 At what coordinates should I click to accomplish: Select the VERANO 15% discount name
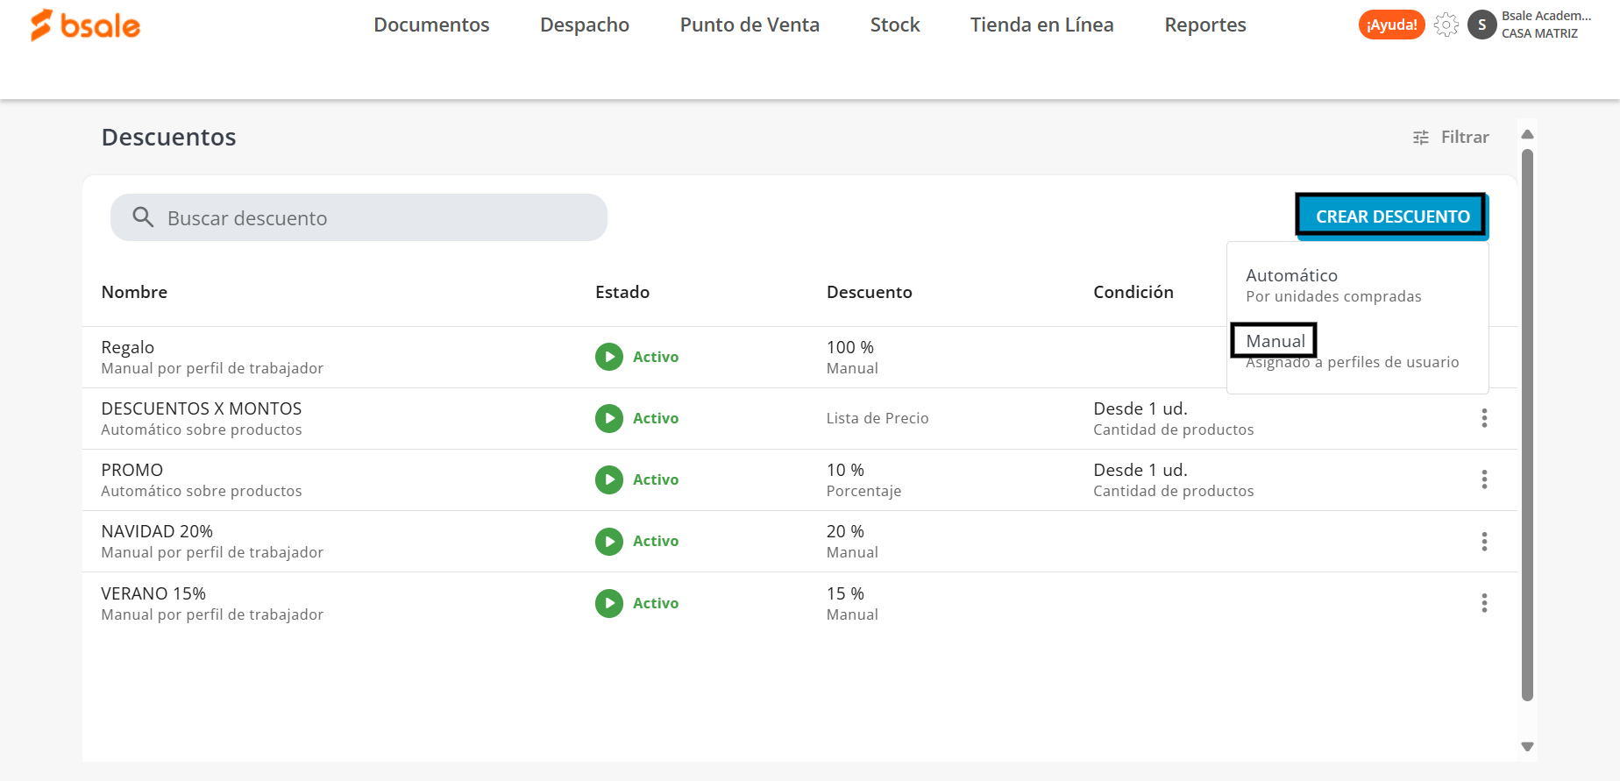[x=153, y=593]
